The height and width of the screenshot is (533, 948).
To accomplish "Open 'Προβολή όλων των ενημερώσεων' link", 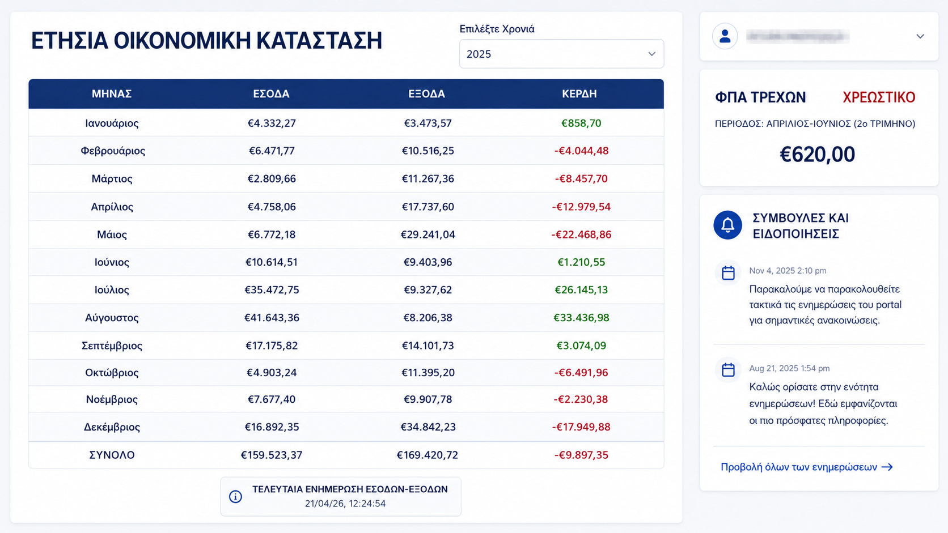I will pyautogui.click(x=806, y=467).
